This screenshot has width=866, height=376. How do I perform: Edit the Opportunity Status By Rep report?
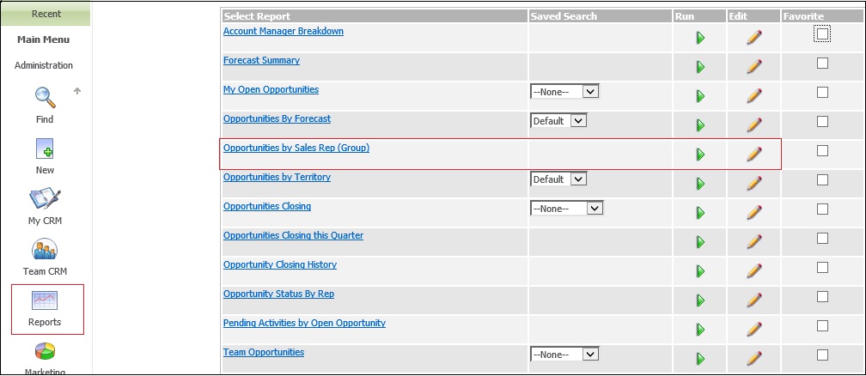(754, 300)
